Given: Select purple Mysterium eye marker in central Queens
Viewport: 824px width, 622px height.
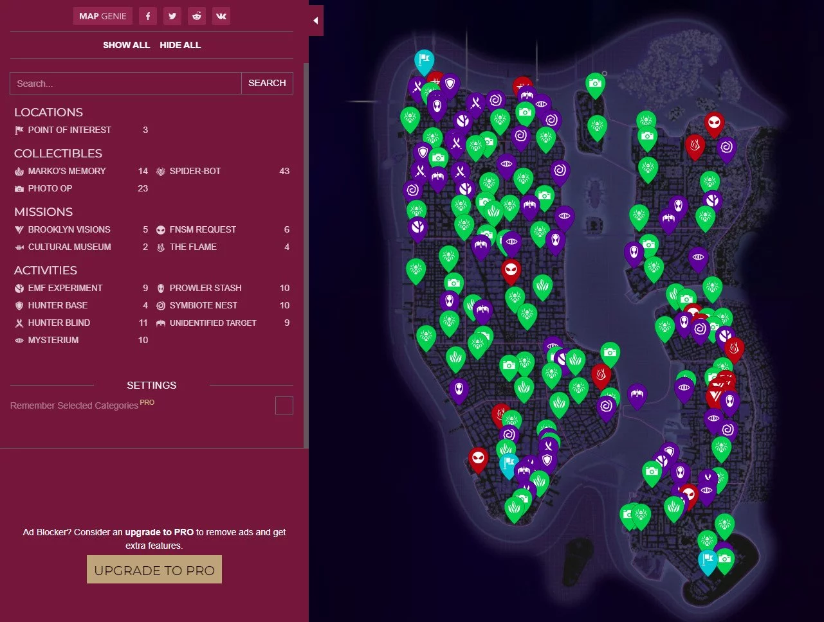Looking at the screenshot, I should [x=699, y=260].
